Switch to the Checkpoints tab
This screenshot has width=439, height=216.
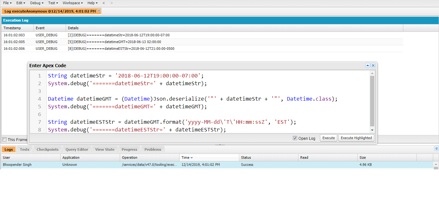click(x=48, y=149)
